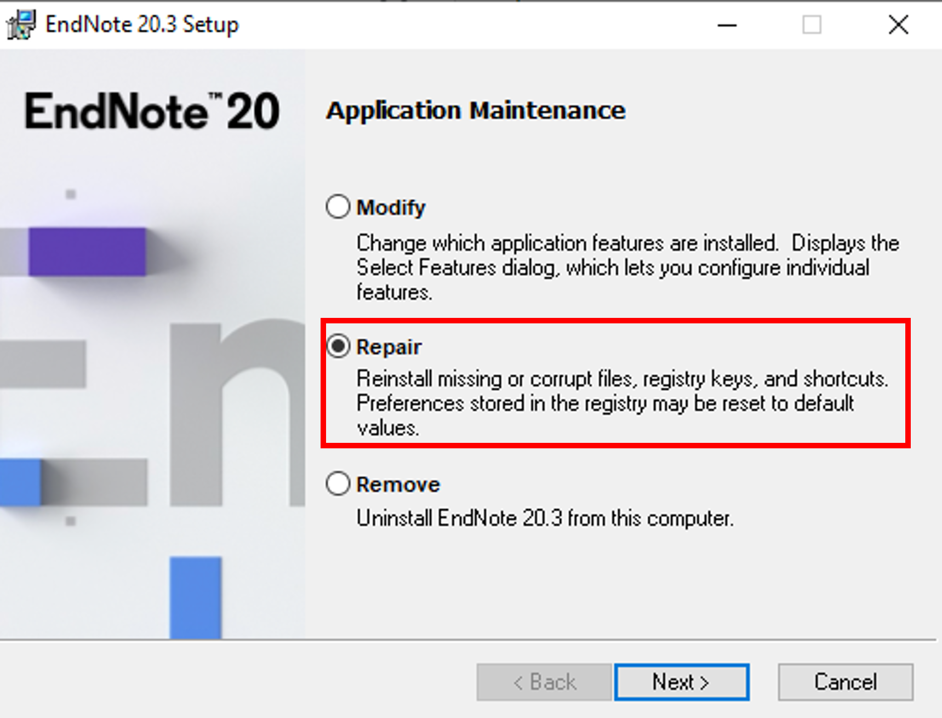The width and height of the screenshot is (942, 718).
Task: Click the disabled maximize button
Action: click(x=812, y=25)
